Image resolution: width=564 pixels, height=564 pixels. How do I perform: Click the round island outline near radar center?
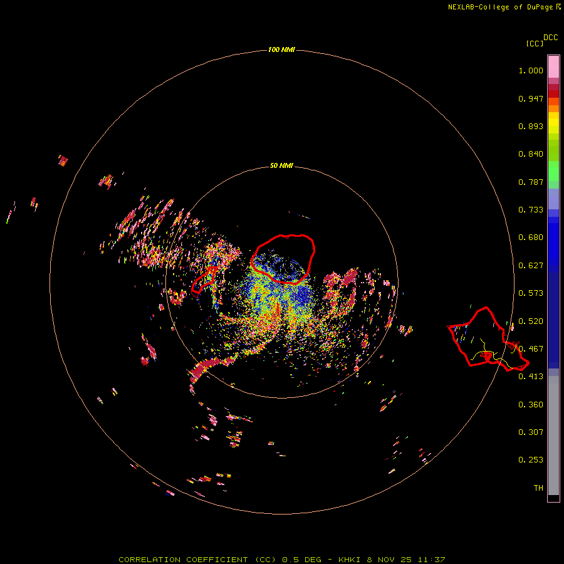point(283,259)
